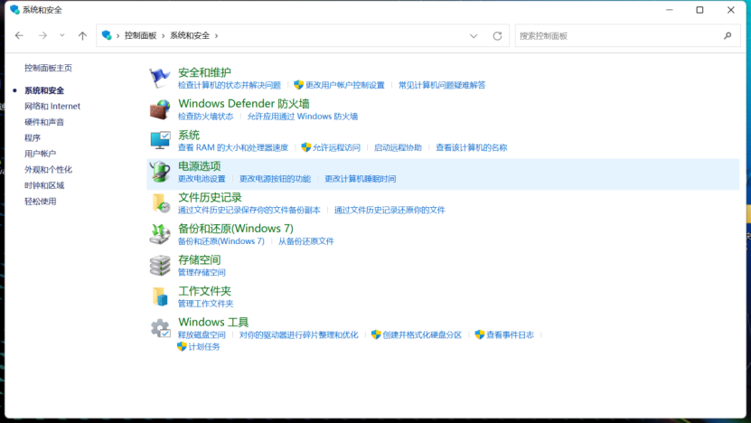Refresh the control panel view
This screenshot has height=423, width=751.
497,36
